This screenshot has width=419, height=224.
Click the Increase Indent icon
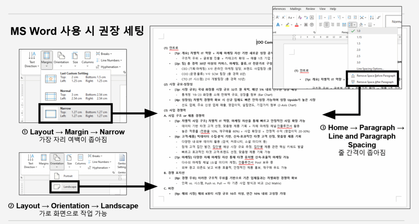click(355, 17)
